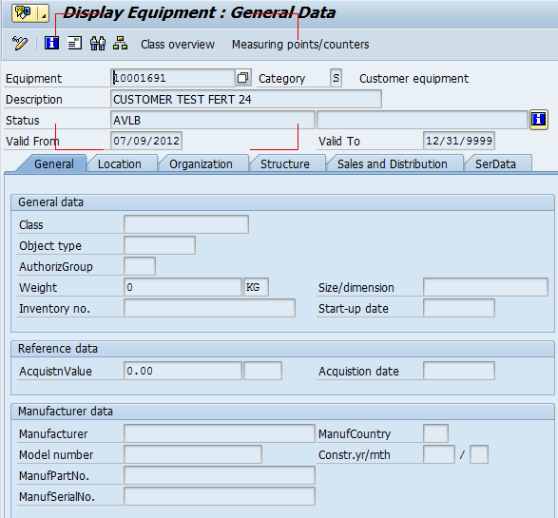Screen dimensions: 558x518
Task: Select the Weight value field
Action: pos(183,287)
